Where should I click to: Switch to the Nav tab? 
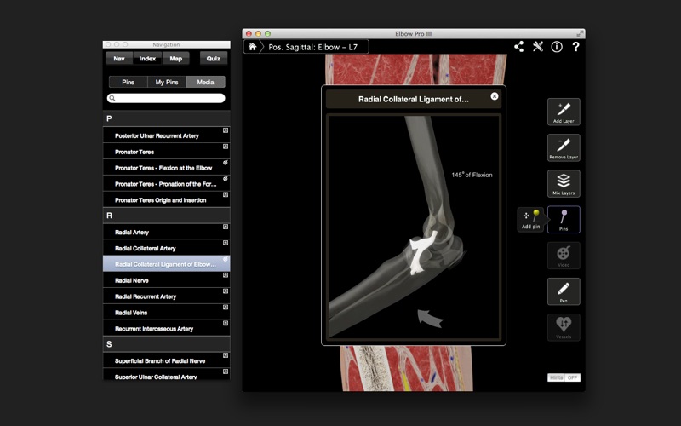pyautogui.click(x=119, y=58)
